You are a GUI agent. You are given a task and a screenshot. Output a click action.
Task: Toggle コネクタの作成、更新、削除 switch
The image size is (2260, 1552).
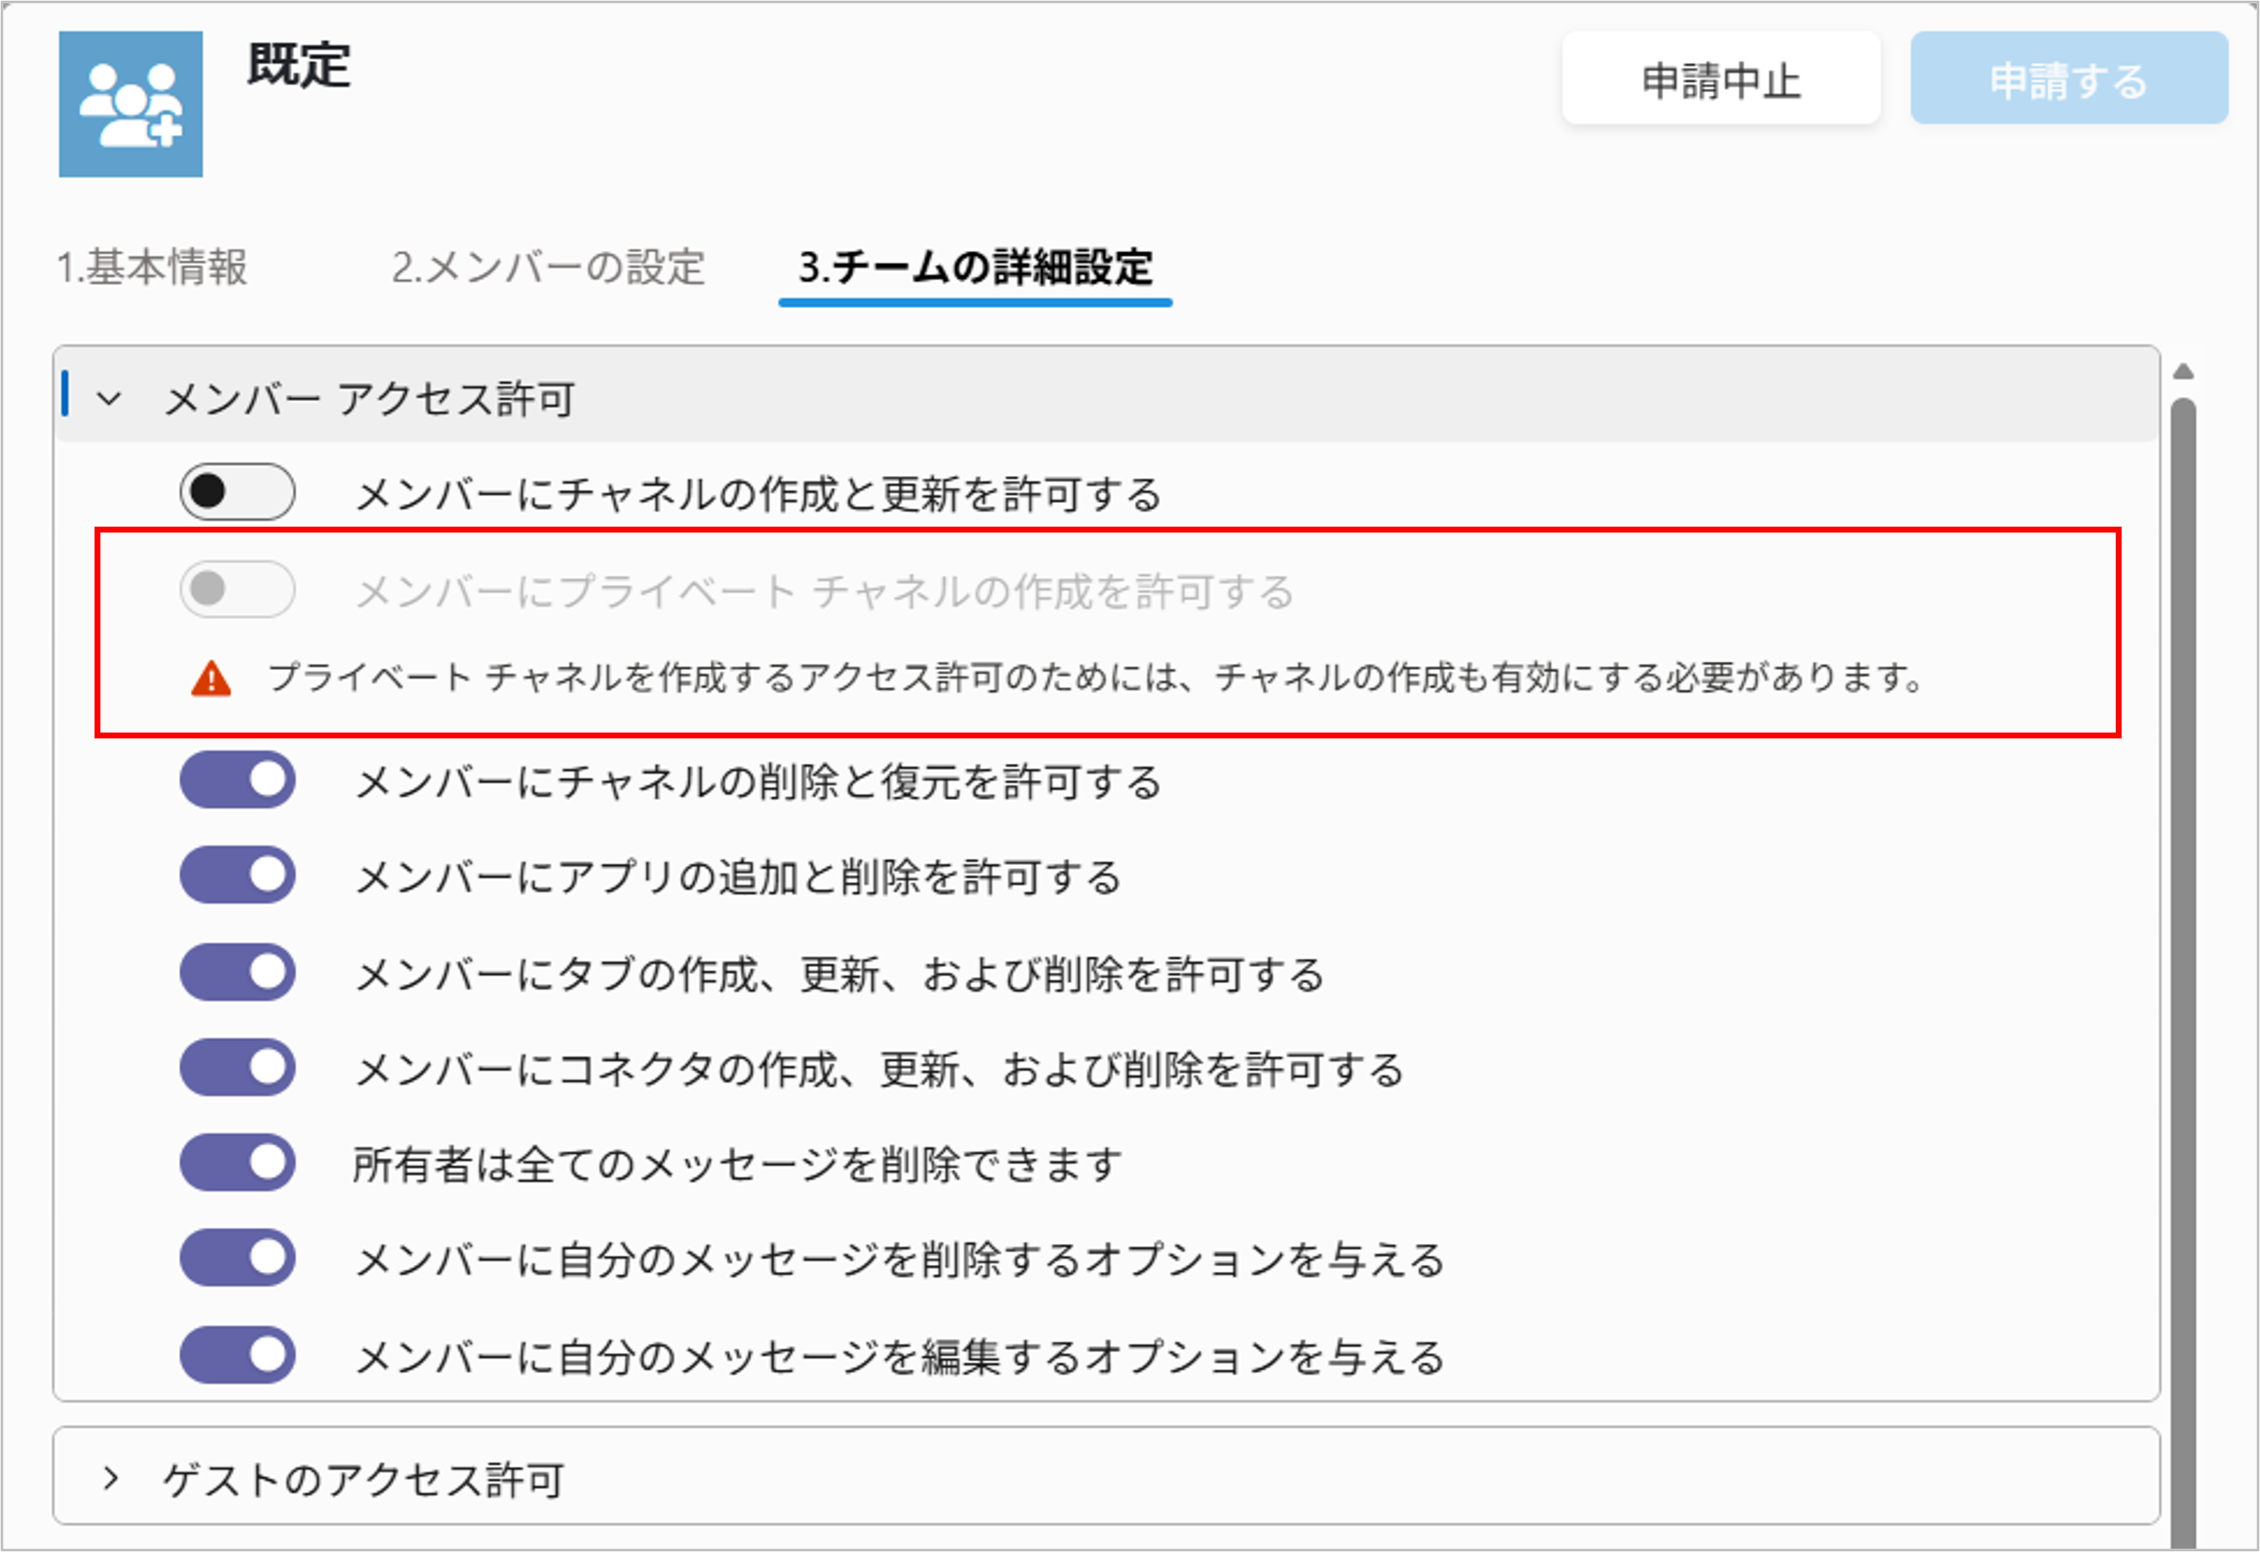point(237,1067)
